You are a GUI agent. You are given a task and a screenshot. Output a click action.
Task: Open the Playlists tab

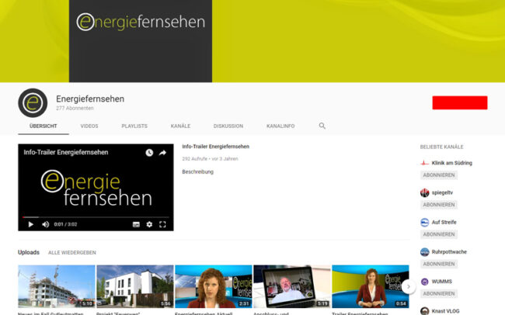tap(134, 126)
